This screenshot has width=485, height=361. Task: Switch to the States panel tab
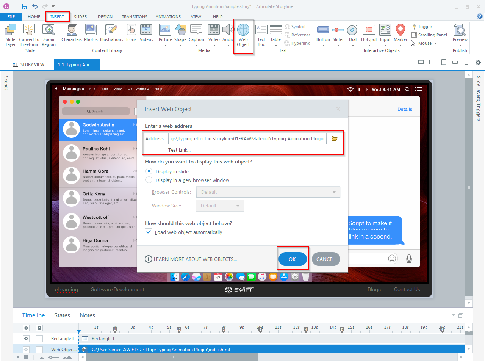point(62,315)
